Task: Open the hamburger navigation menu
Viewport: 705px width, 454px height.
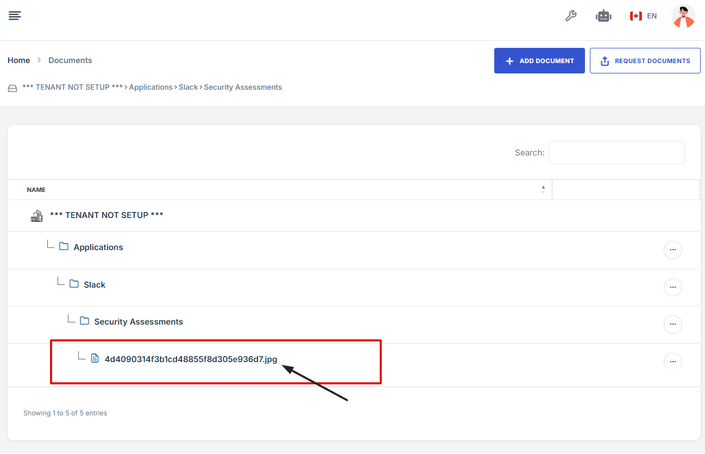Action: 15,16
